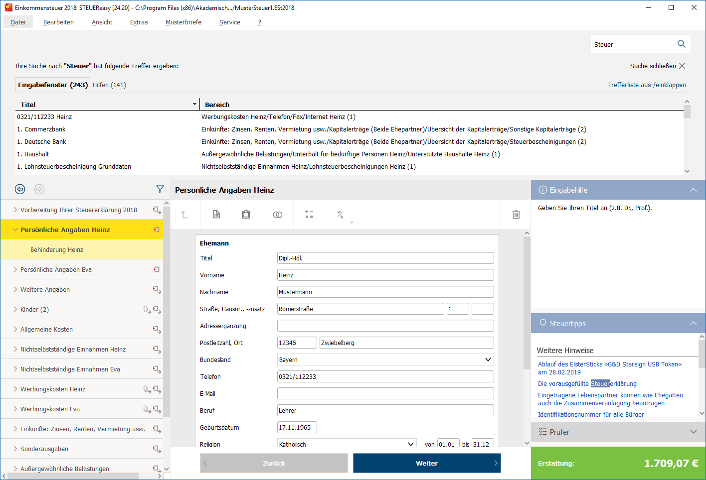
Task: Click the trash can delete icon
Action: pos(516,214)
